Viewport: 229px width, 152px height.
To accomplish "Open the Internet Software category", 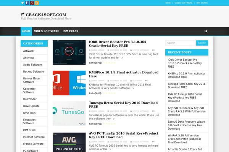I will click(34, 137).
